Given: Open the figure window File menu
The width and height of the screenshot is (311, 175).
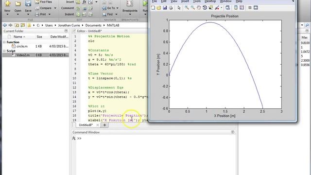Looking at the screenshot, I should click(x=154, y=1).
